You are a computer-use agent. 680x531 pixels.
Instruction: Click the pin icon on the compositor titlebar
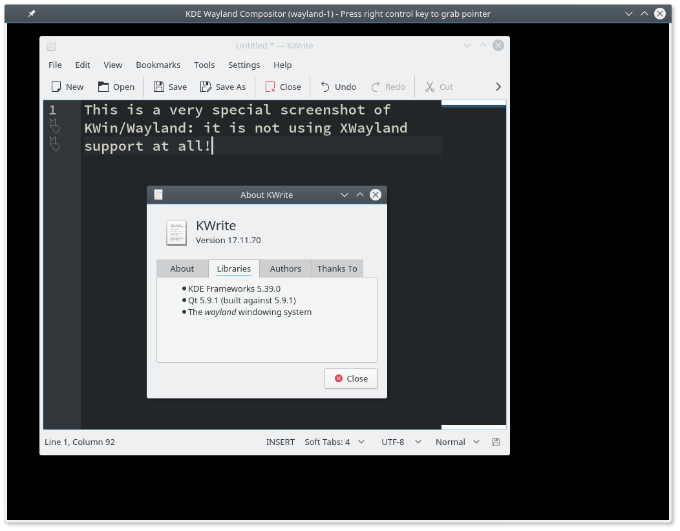pyautogui.click(x=31, y=13)
